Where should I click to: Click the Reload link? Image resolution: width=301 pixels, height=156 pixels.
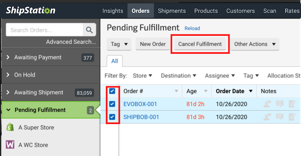[x=192, y=28]
